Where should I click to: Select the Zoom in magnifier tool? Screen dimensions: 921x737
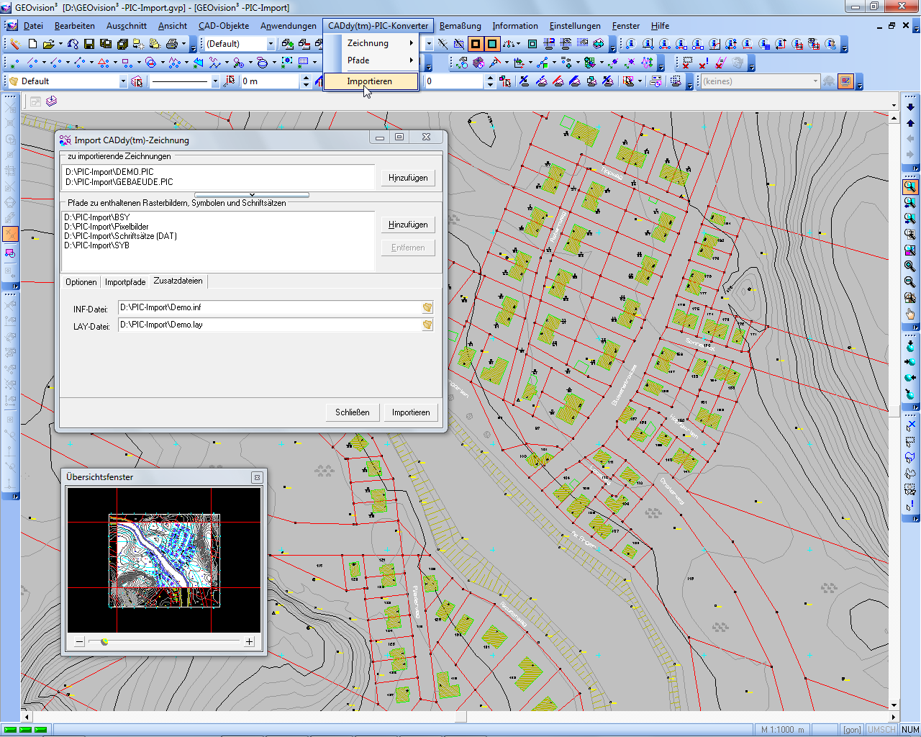pos(910,266)
